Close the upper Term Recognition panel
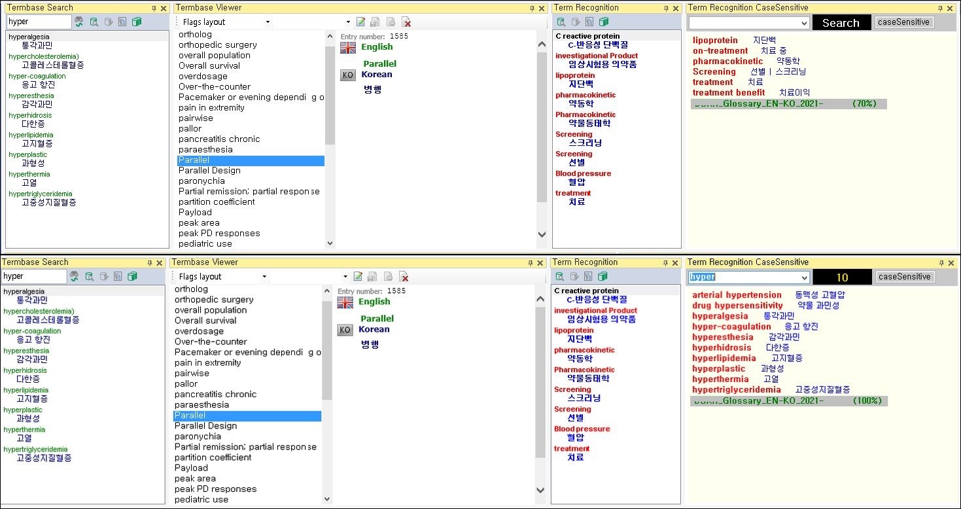Image resolution: width=961 pixels, height=509 pixels. [676, 9]
